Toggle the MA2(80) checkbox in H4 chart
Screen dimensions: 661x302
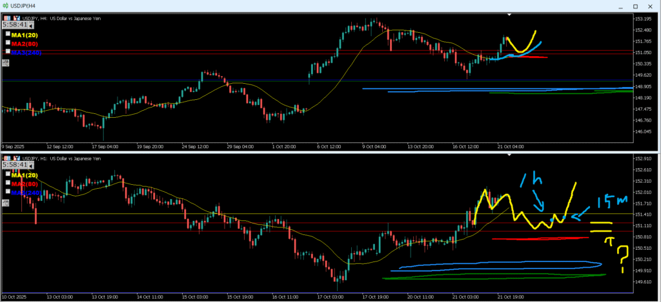[8, 43]
